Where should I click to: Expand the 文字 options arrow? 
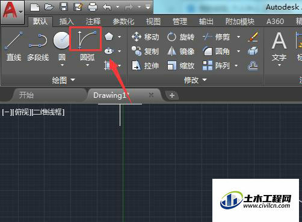click(x=279, y=65)
